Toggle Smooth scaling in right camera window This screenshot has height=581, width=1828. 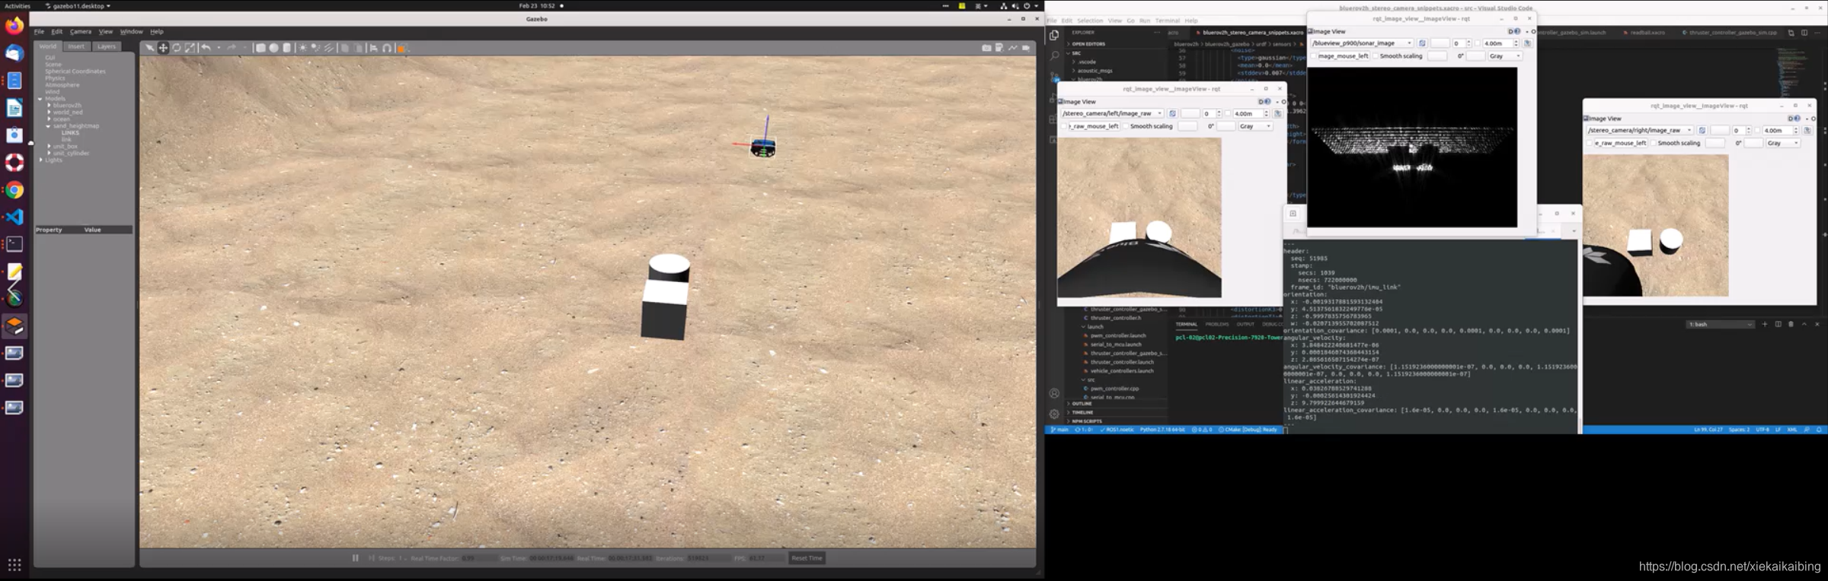tap(1654, 143)
